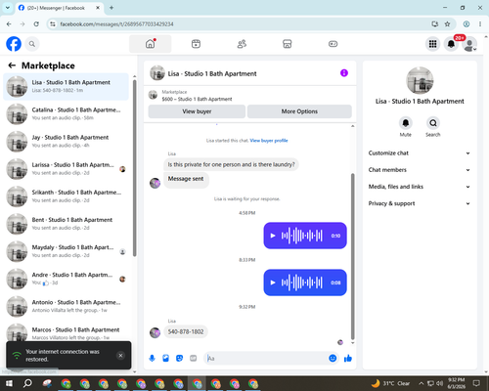Open Windows taskbar search

(x=27, y=383)
